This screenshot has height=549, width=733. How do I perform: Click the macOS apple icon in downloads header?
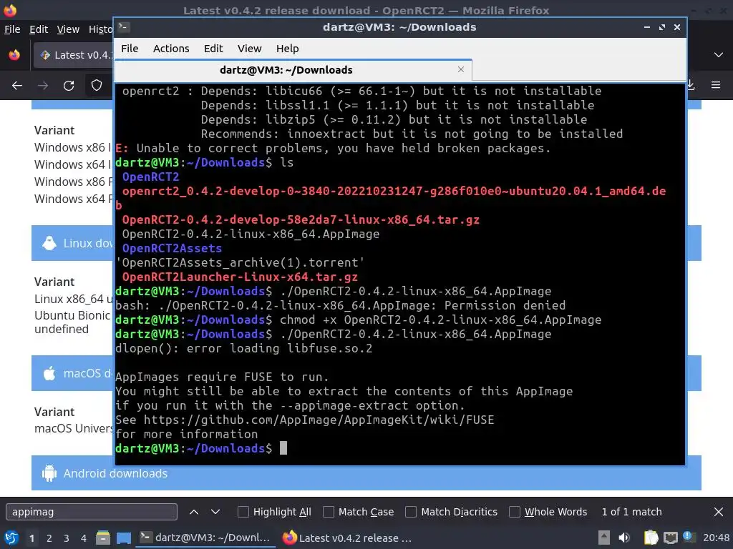[49, 373]
